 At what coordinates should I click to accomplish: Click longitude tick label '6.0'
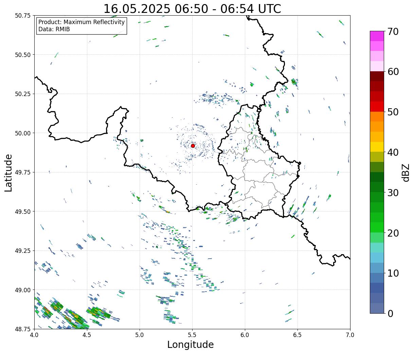click(x=245, y=335)
